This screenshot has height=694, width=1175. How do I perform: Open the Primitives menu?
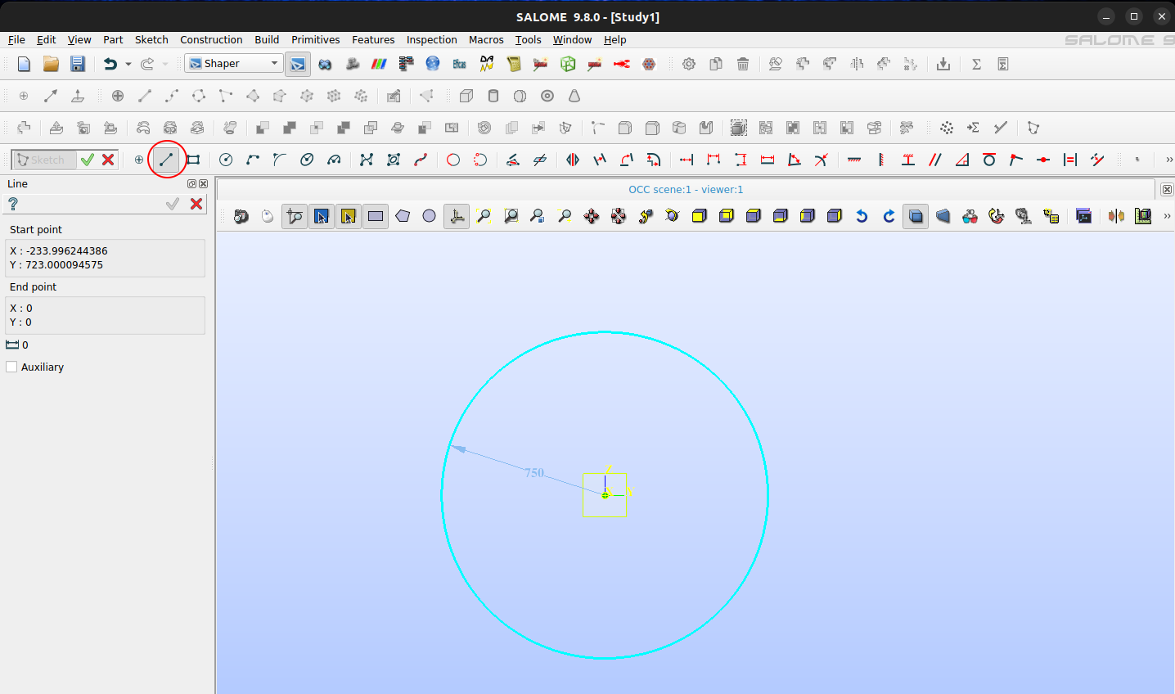click(316, 39)
